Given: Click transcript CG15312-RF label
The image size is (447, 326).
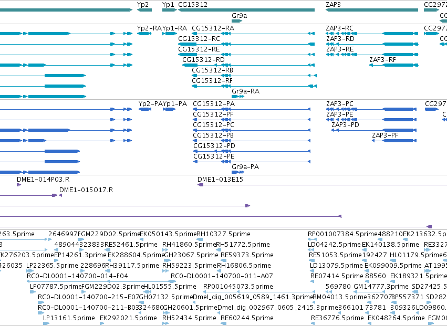Looking at the screenshot, I should pyautogui.click(x=212, y=81).
